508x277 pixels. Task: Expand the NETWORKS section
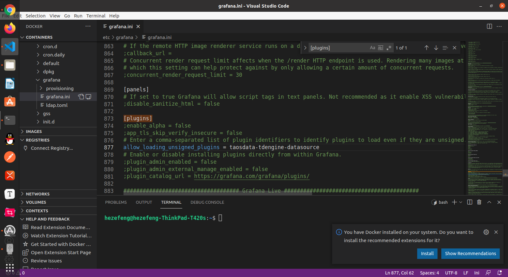point(58,194)
